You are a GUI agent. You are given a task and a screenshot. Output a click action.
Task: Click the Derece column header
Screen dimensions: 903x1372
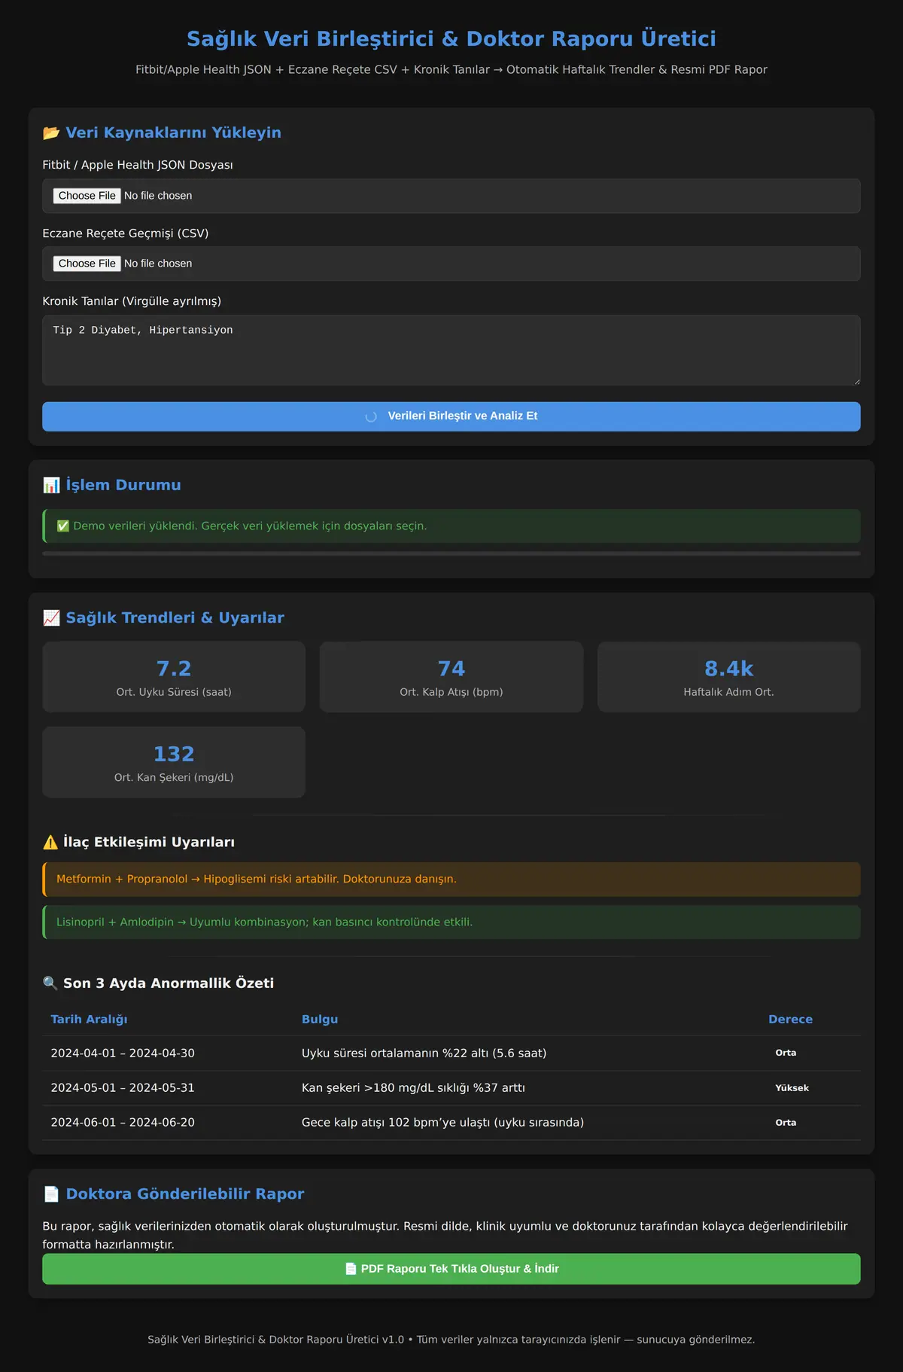tap(790, 1020)
